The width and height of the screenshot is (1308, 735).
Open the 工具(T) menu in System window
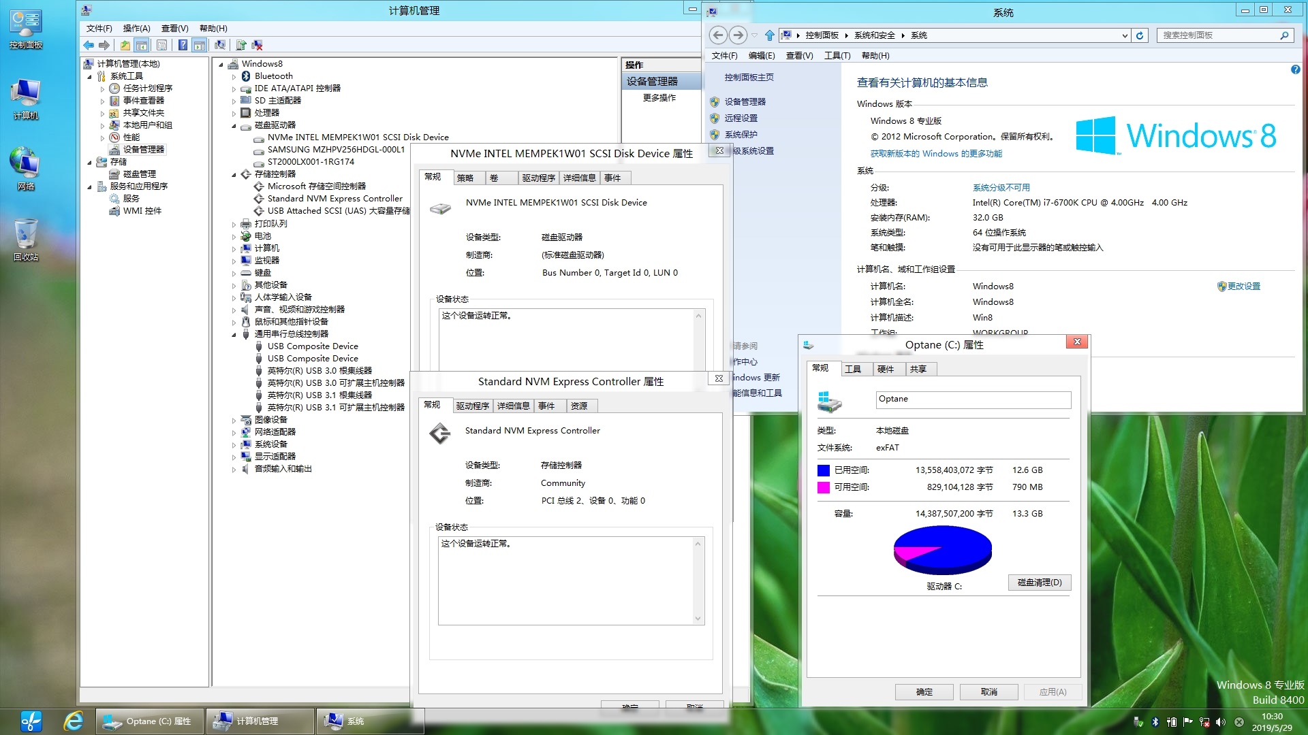pos(837,56)
